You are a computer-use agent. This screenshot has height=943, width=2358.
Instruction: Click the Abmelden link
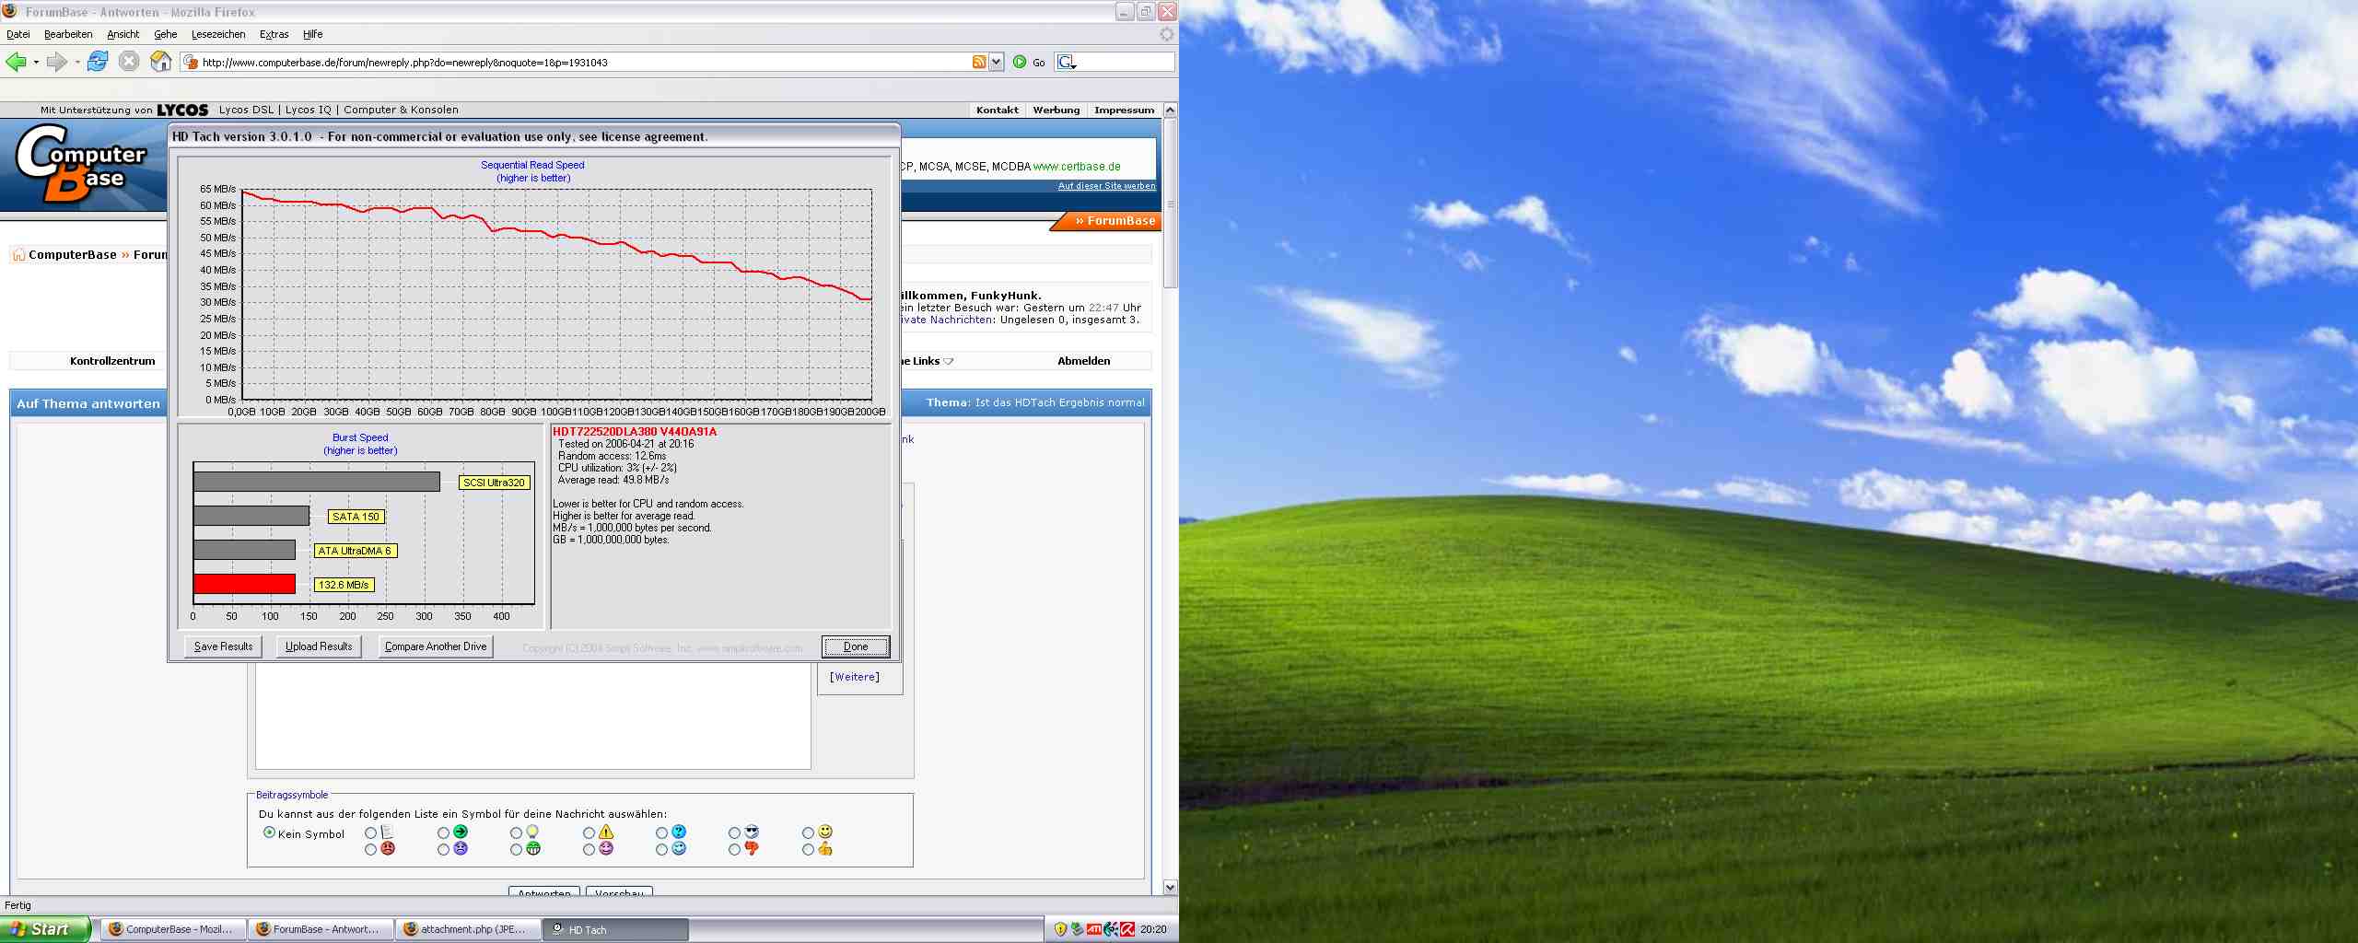click(1083, 361)
